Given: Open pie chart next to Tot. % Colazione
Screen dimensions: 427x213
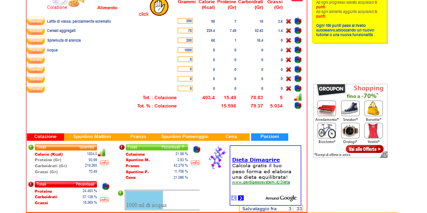Looking at the screenshot, I should point(298,106).
